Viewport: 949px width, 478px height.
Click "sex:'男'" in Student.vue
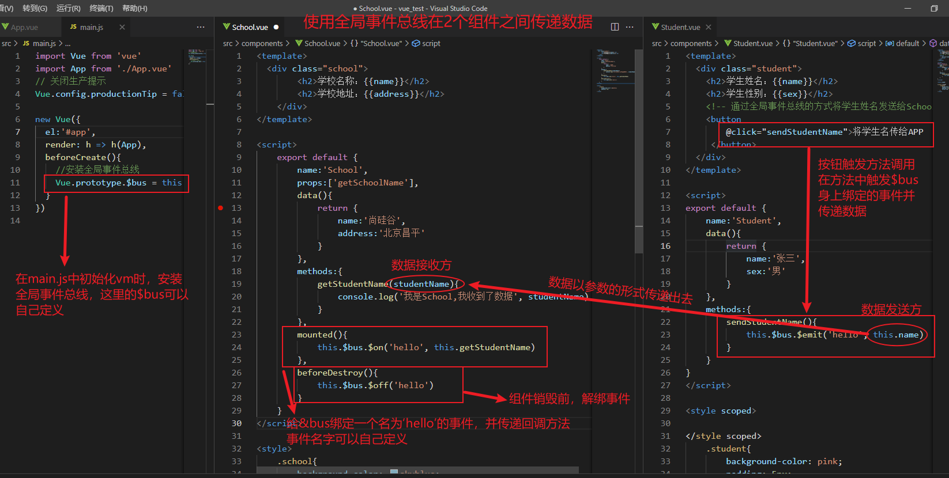(766, 271)
